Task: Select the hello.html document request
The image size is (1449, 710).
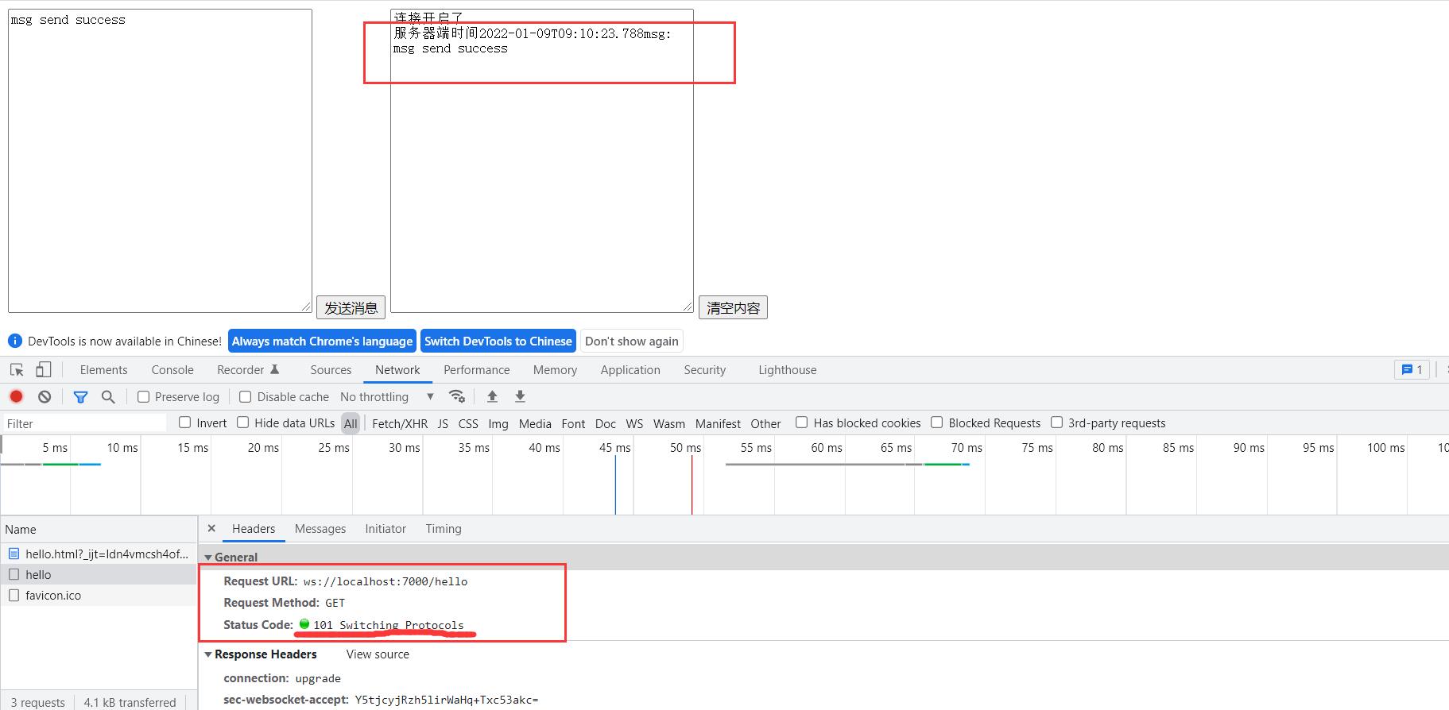Action: coord(99,554)
